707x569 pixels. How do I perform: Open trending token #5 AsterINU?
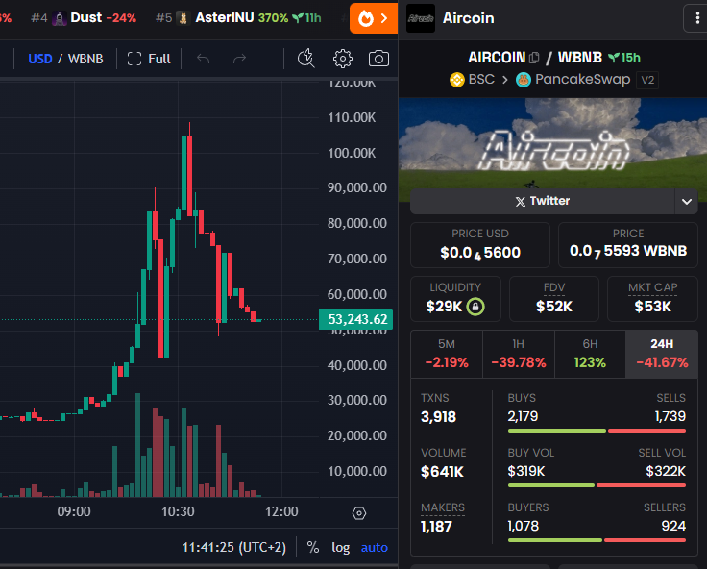tap(238, 18)
